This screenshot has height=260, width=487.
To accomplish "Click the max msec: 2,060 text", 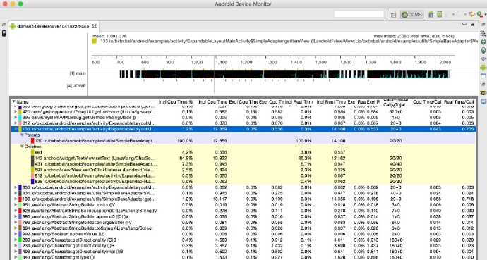I will 414,36.
